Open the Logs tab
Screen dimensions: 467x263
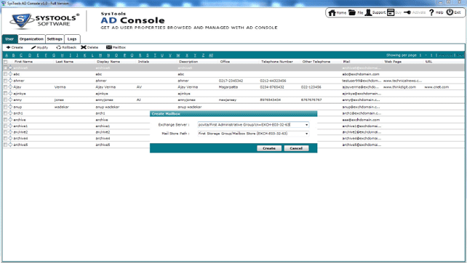click(x=72, y=39)
